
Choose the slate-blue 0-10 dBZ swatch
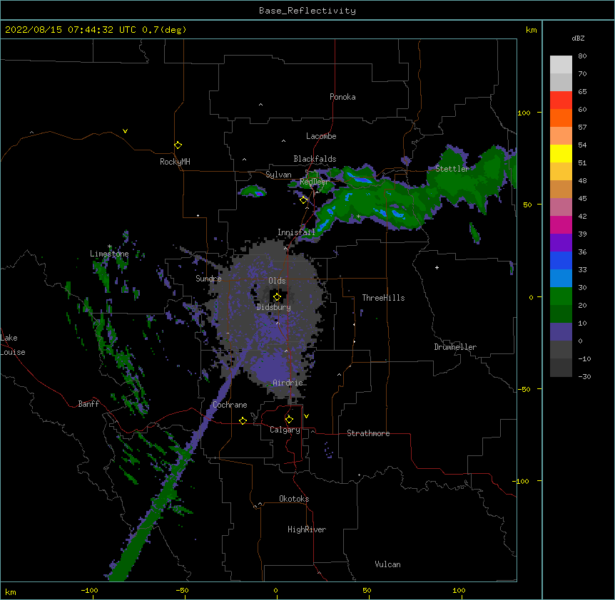pos(561,332)
